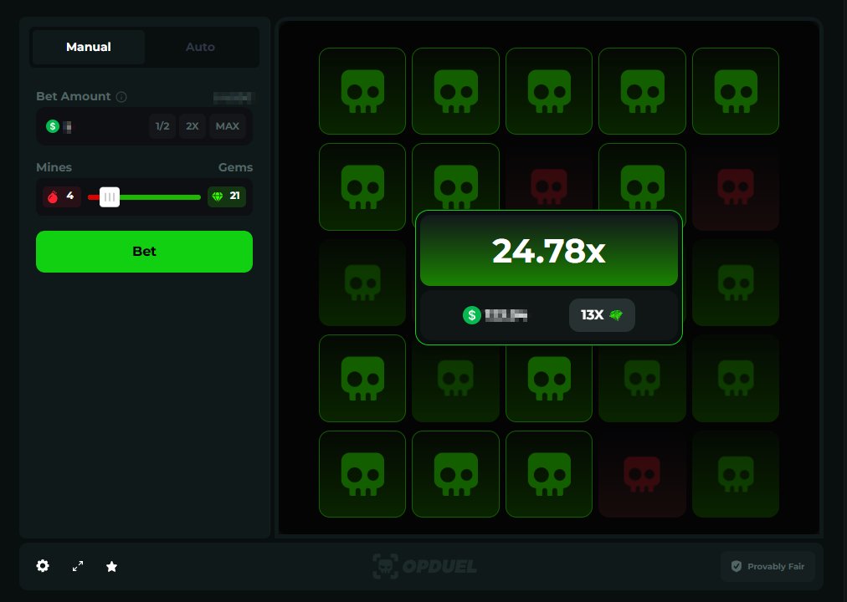Click the mines count value 4
Viewport: 847px width, 602px height.
69,196
